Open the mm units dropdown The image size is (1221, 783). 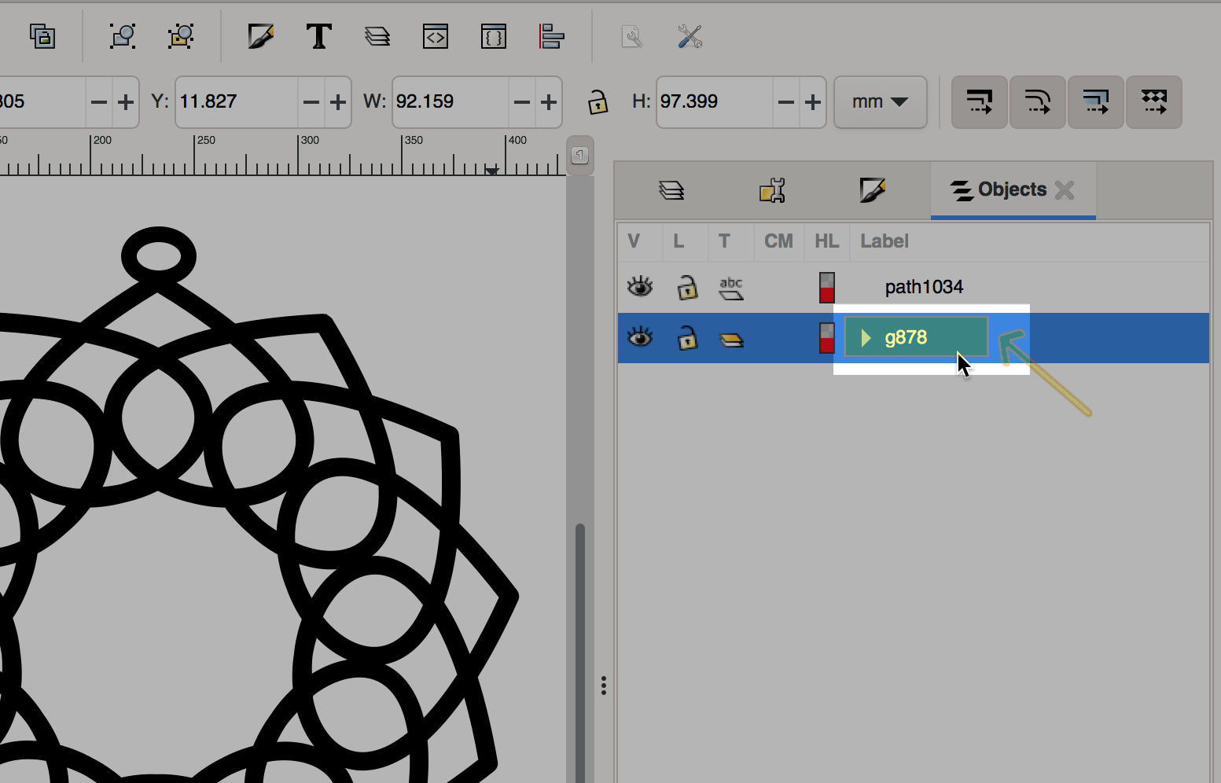(880, 102)
